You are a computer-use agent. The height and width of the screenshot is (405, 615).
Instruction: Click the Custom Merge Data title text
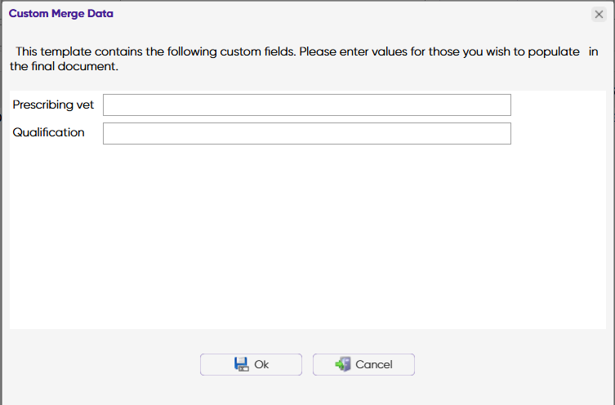click(x=61, y=14)
